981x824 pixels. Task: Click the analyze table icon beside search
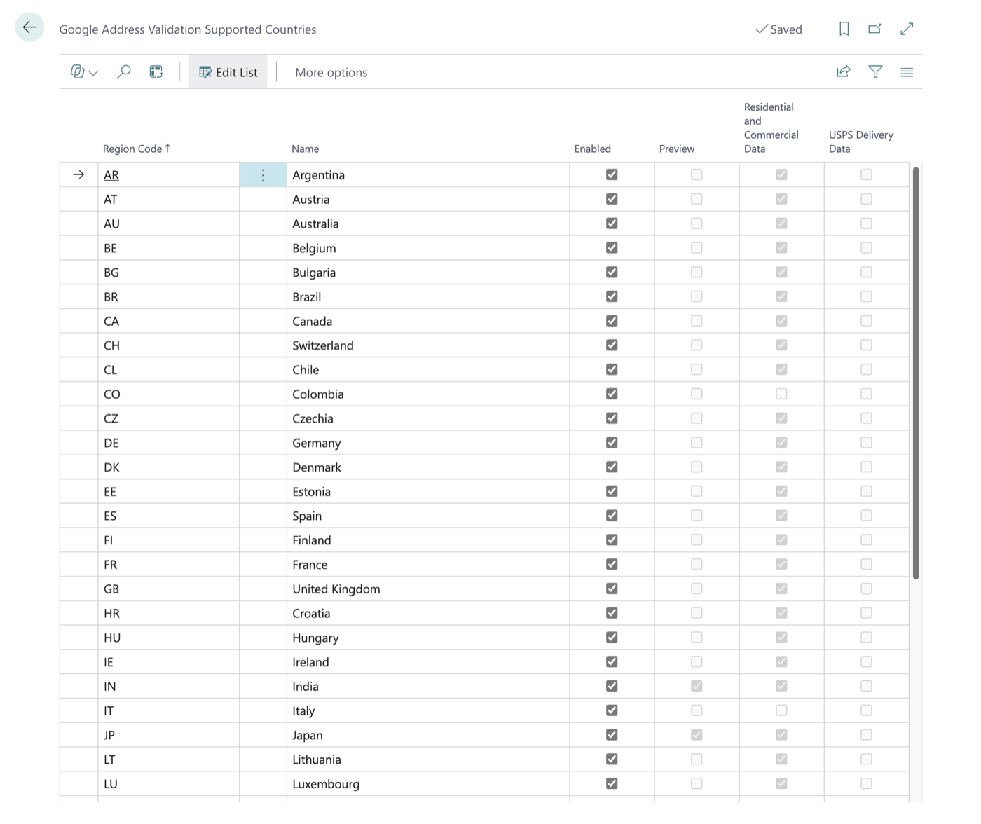click(156, 71)
